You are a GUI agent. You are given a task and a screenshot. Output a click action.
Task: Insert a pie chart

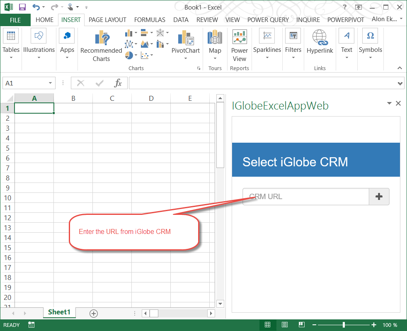coord(129,55)
